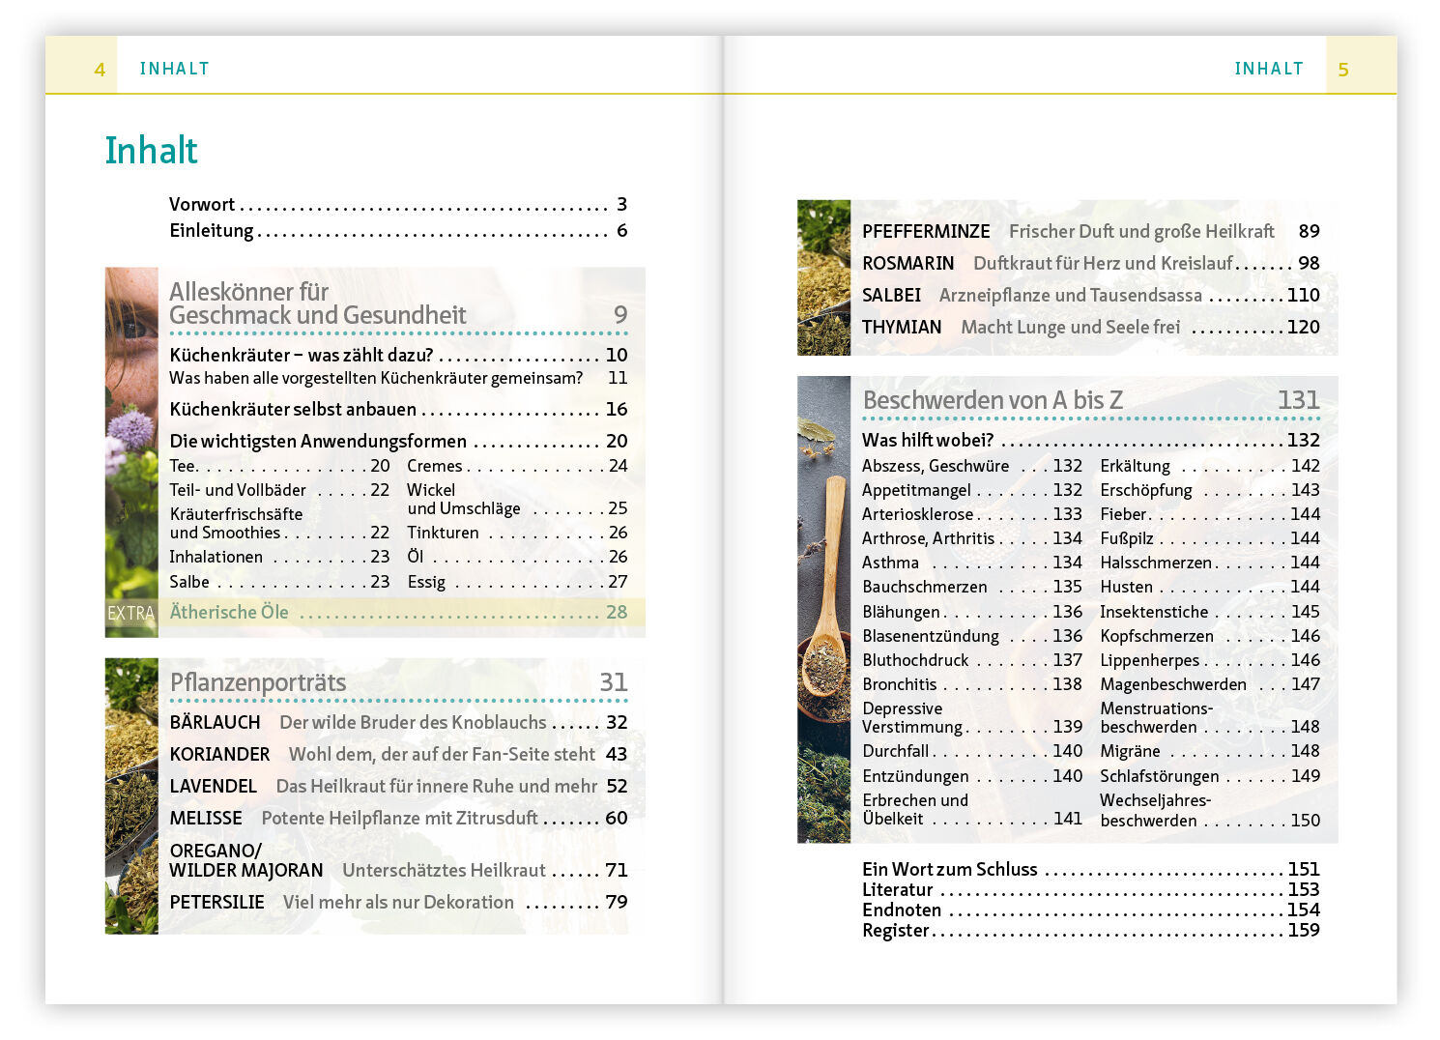
Task: Jump to the Register entry
Action: coord(895,931)
